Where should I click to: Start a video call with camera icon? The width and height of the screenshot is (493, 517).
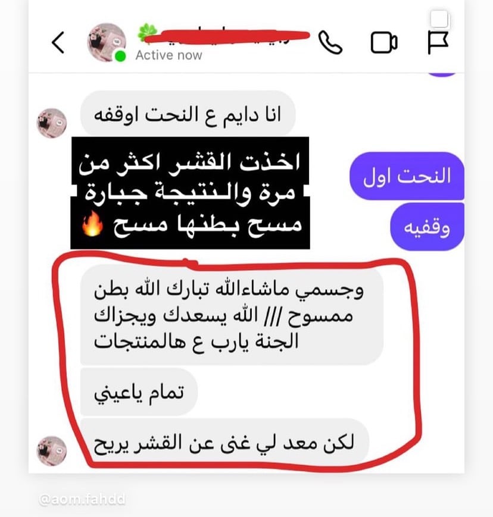point(384,42)
